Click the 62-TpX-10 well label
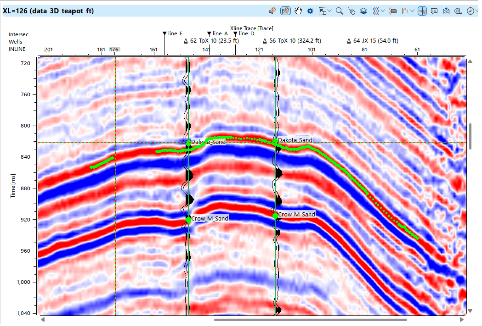This screenshot has height=326, width=482. coord(211,41)
